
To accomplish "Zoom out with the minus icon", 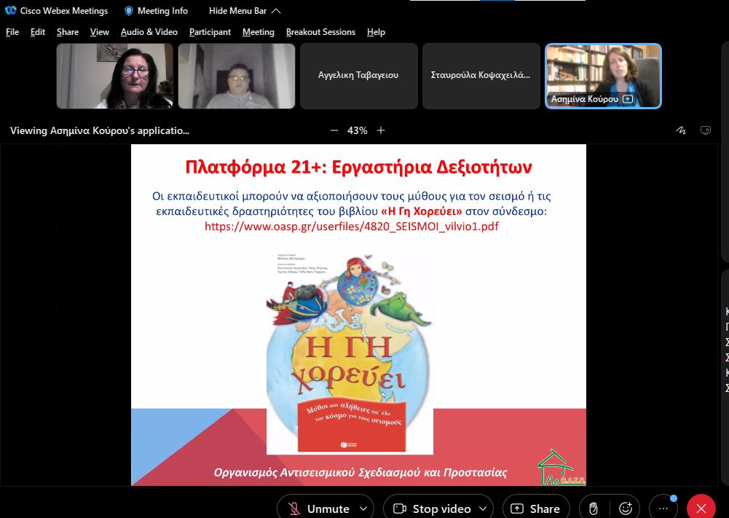I will (x=334, y=130).
